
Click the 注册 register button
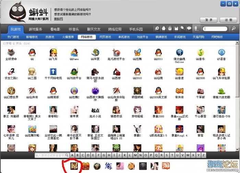point(229,20)
